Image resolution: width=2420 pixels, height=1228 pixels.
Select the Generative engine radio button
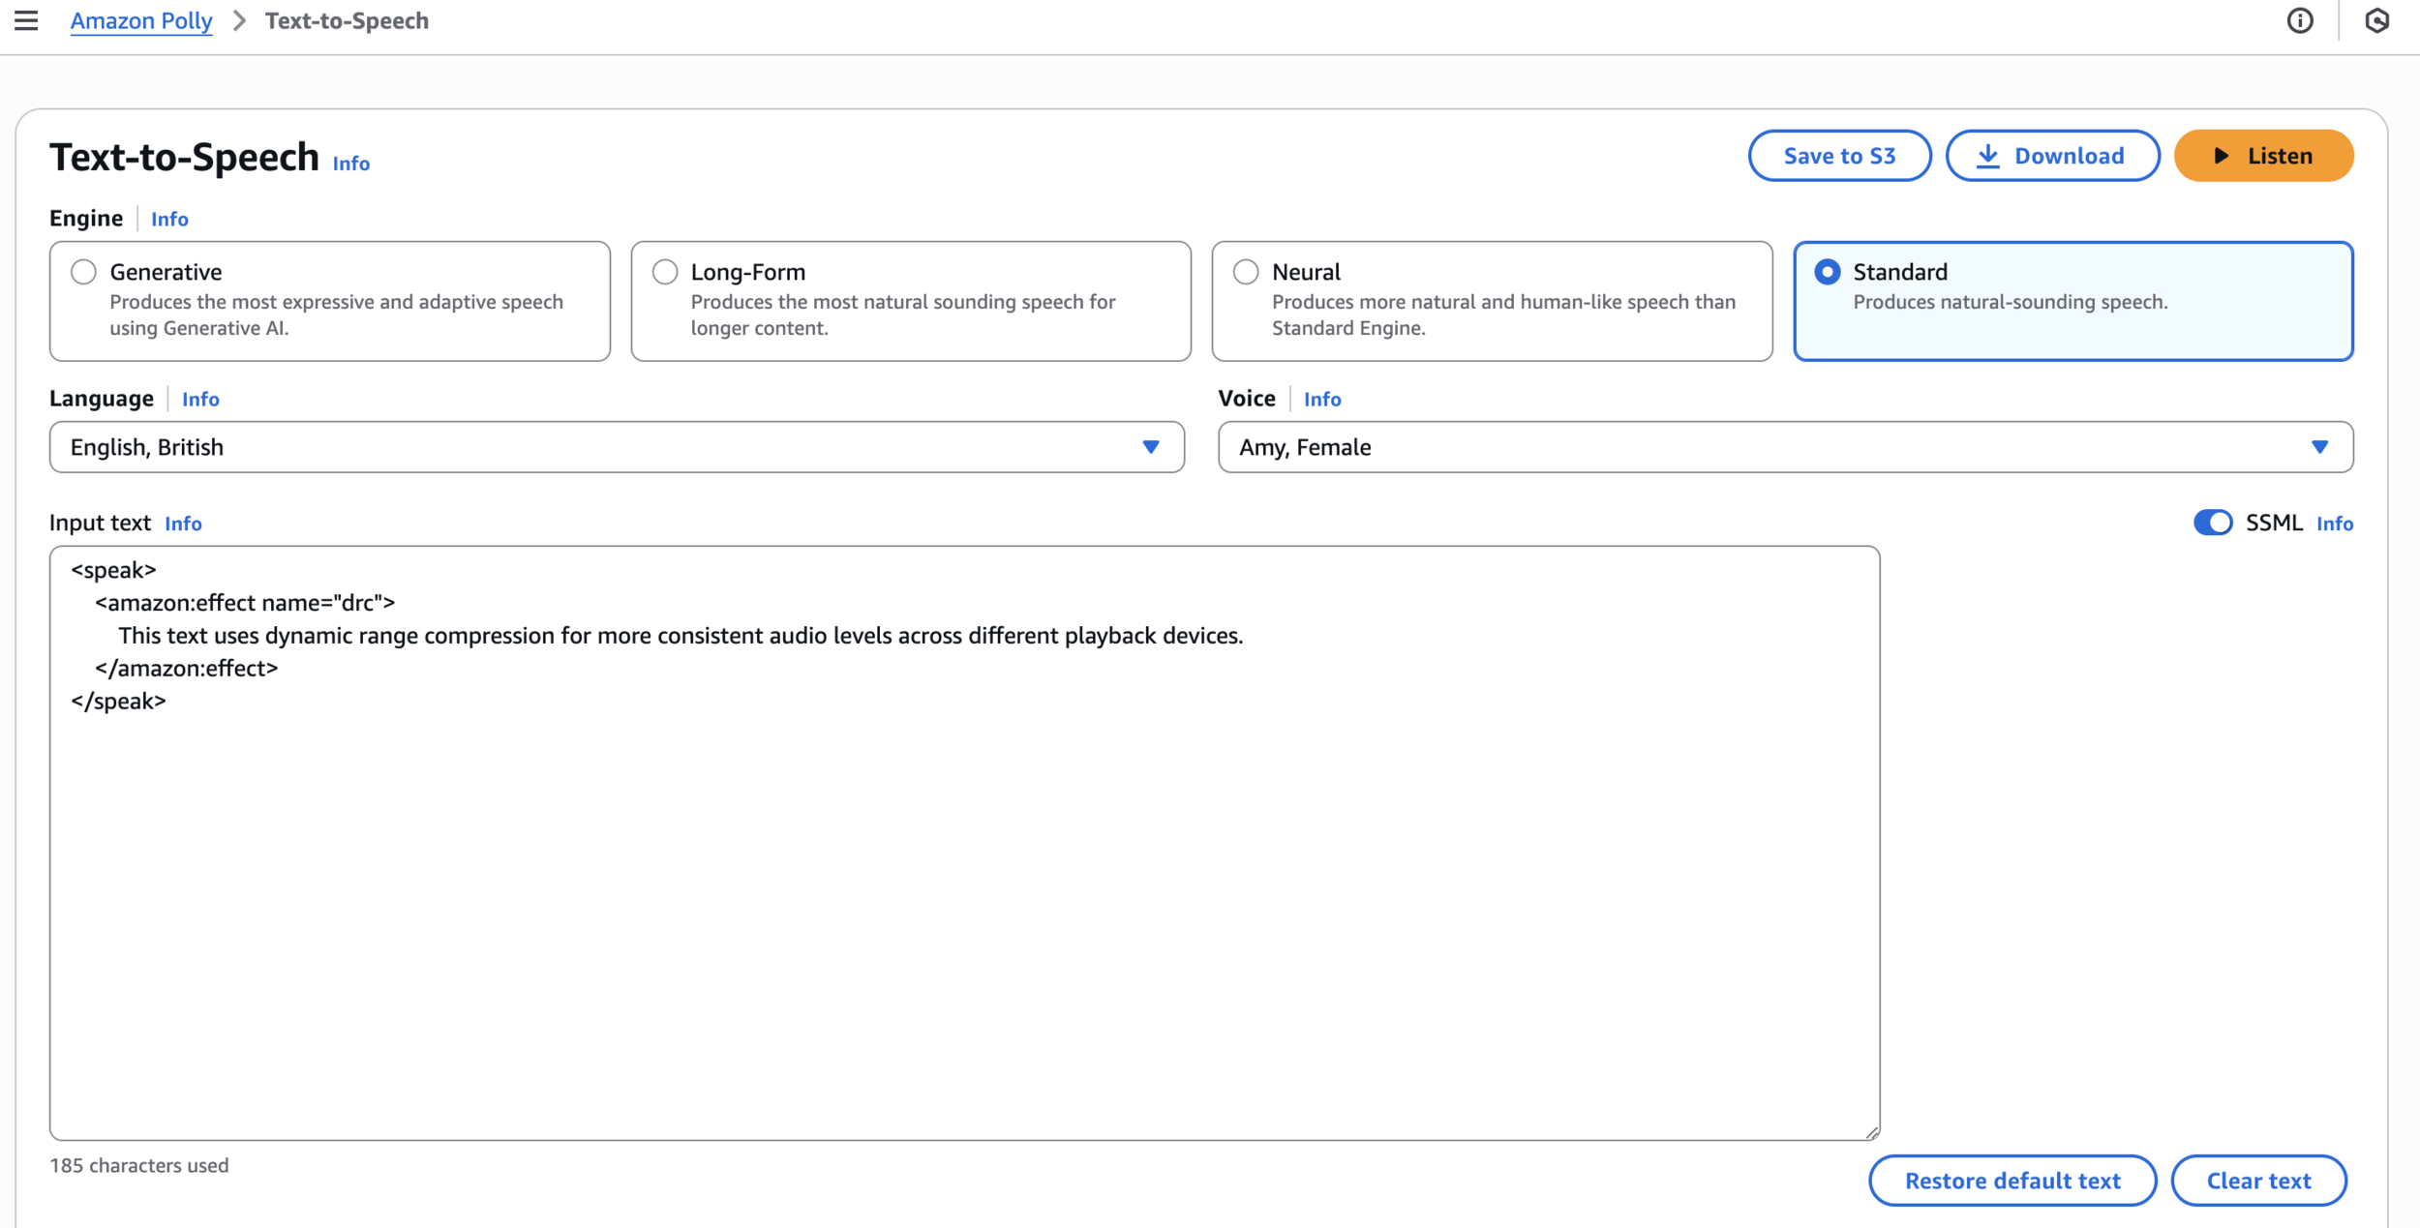pos(84,272)
